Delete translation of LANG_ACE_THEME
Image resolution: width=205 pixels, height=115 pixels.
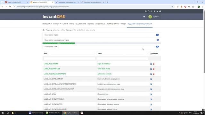[154, 64]
